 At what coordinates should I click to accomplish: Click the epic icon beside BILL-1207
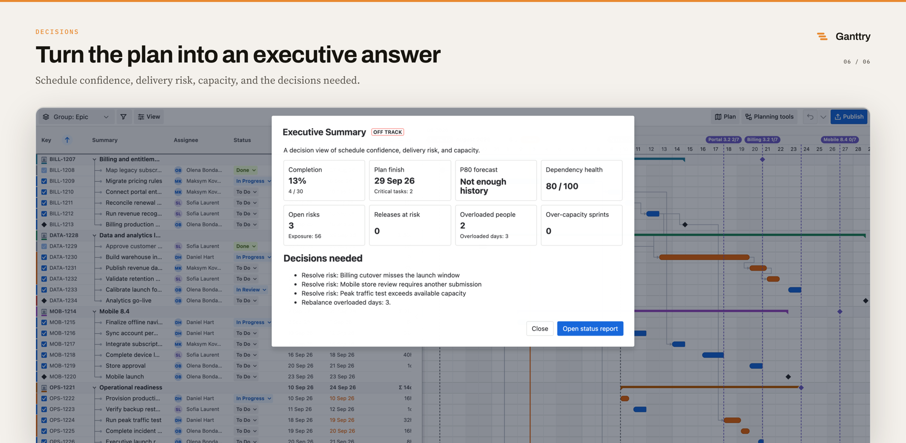click(44, 159)
